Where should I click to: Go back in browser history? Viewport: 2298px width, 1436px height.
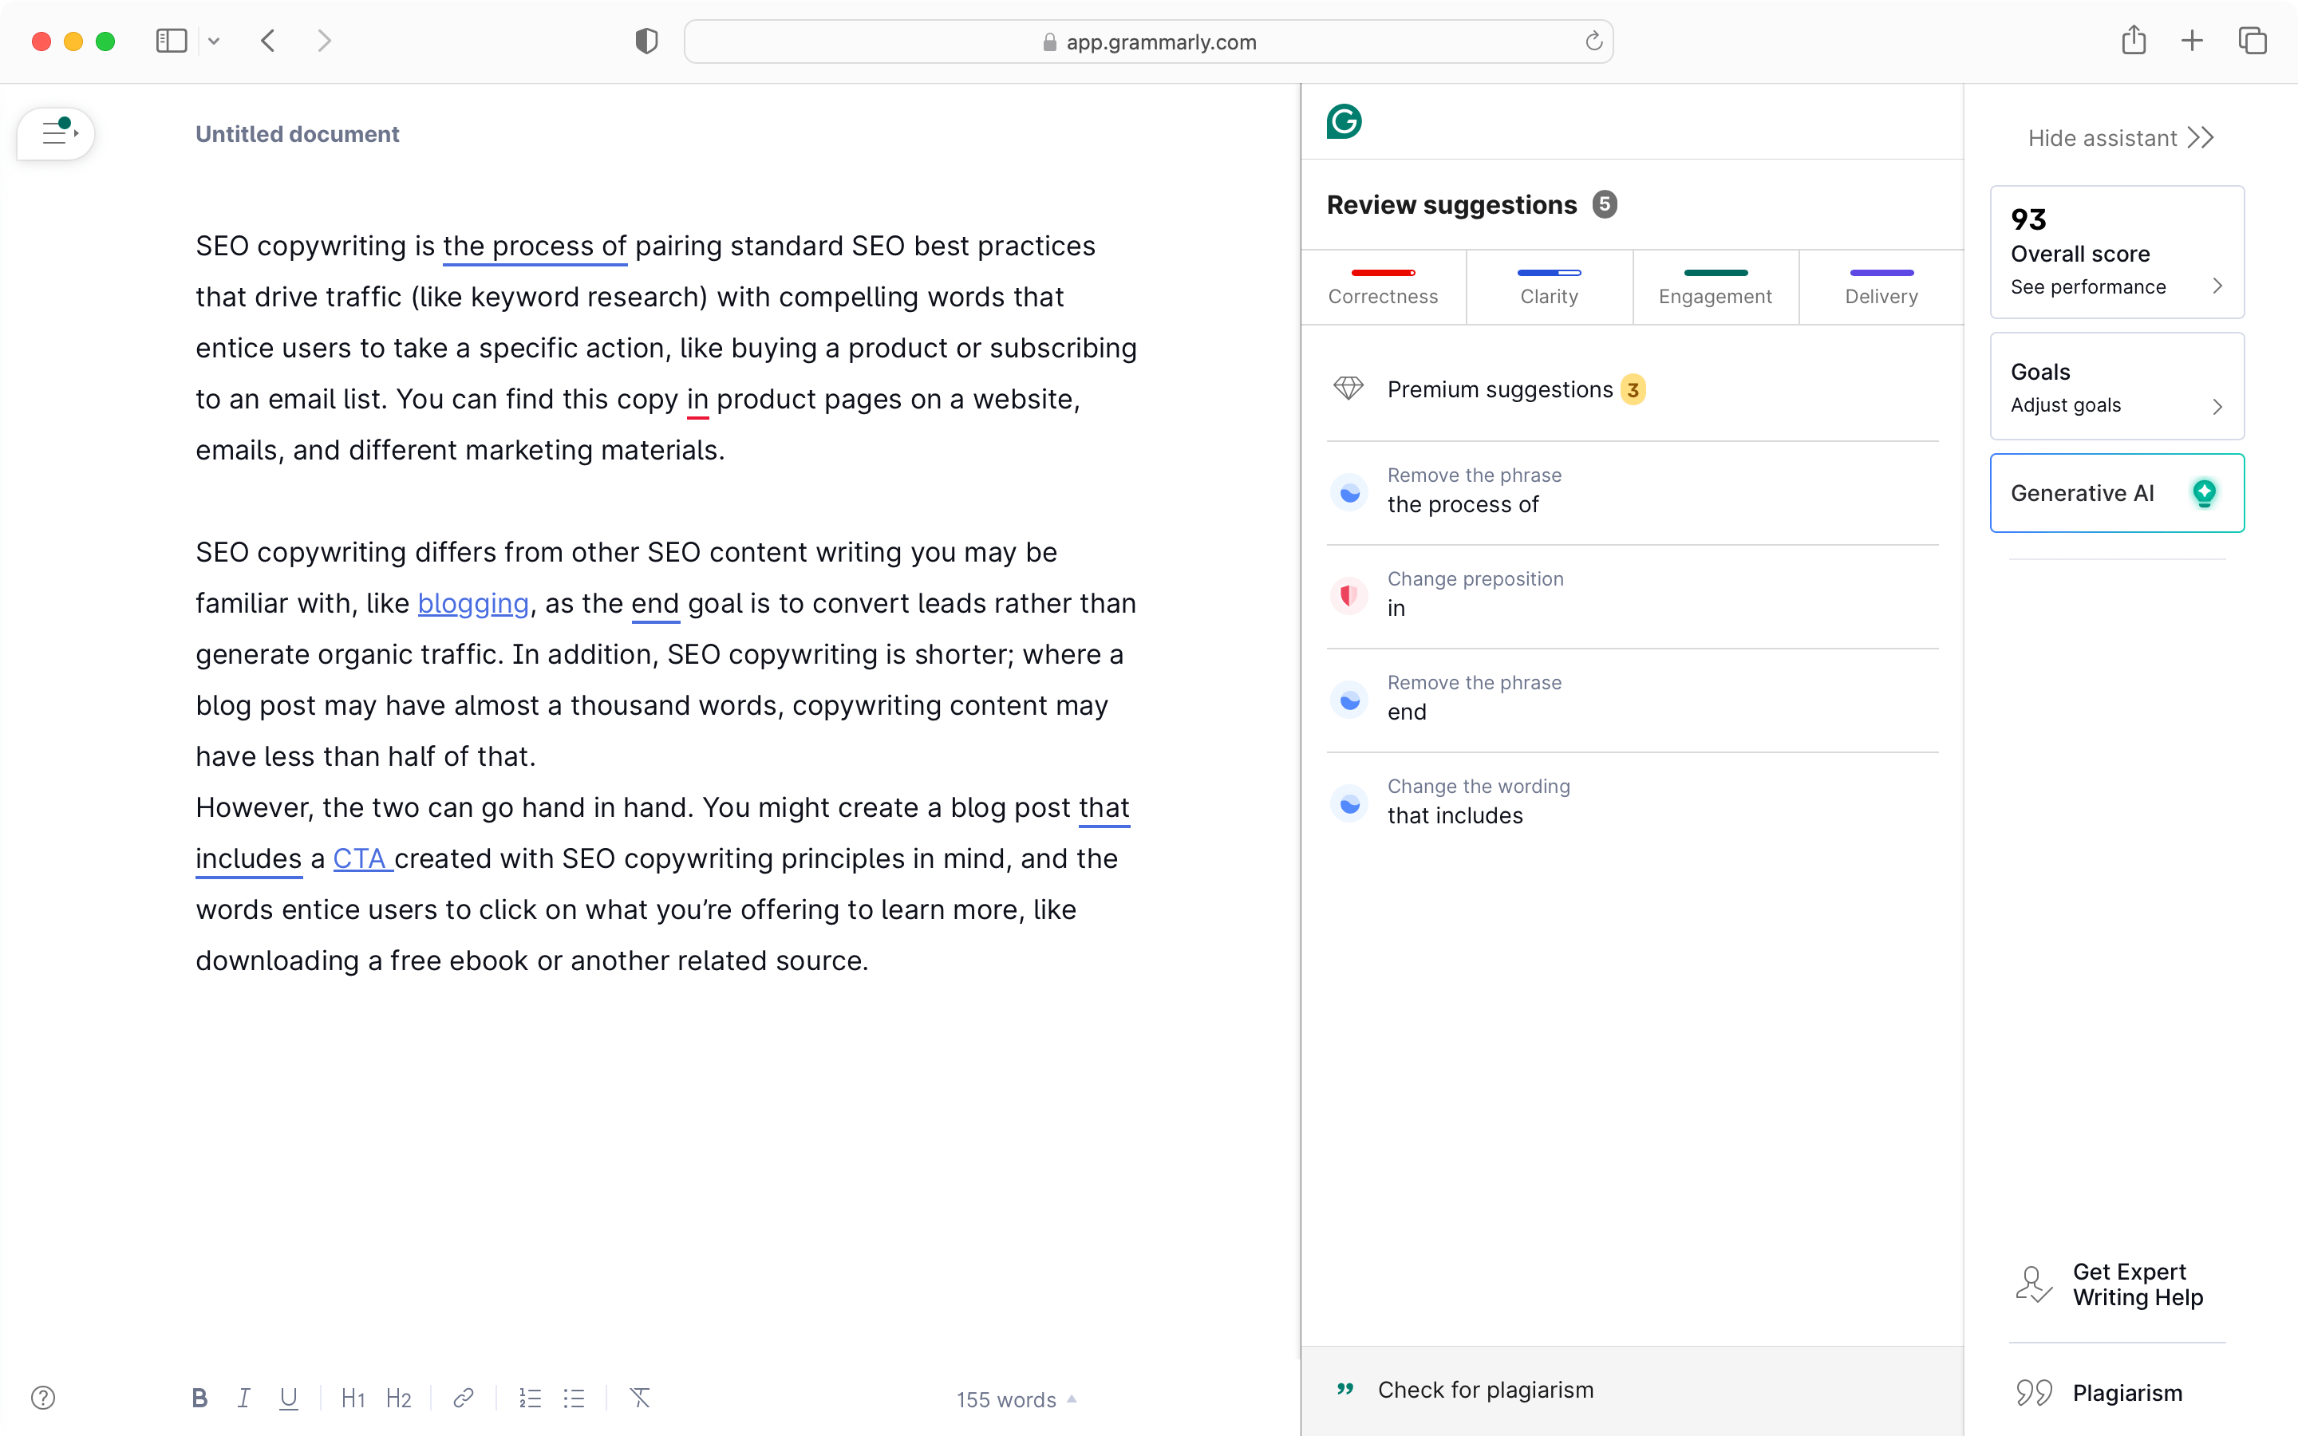point(269,41)
